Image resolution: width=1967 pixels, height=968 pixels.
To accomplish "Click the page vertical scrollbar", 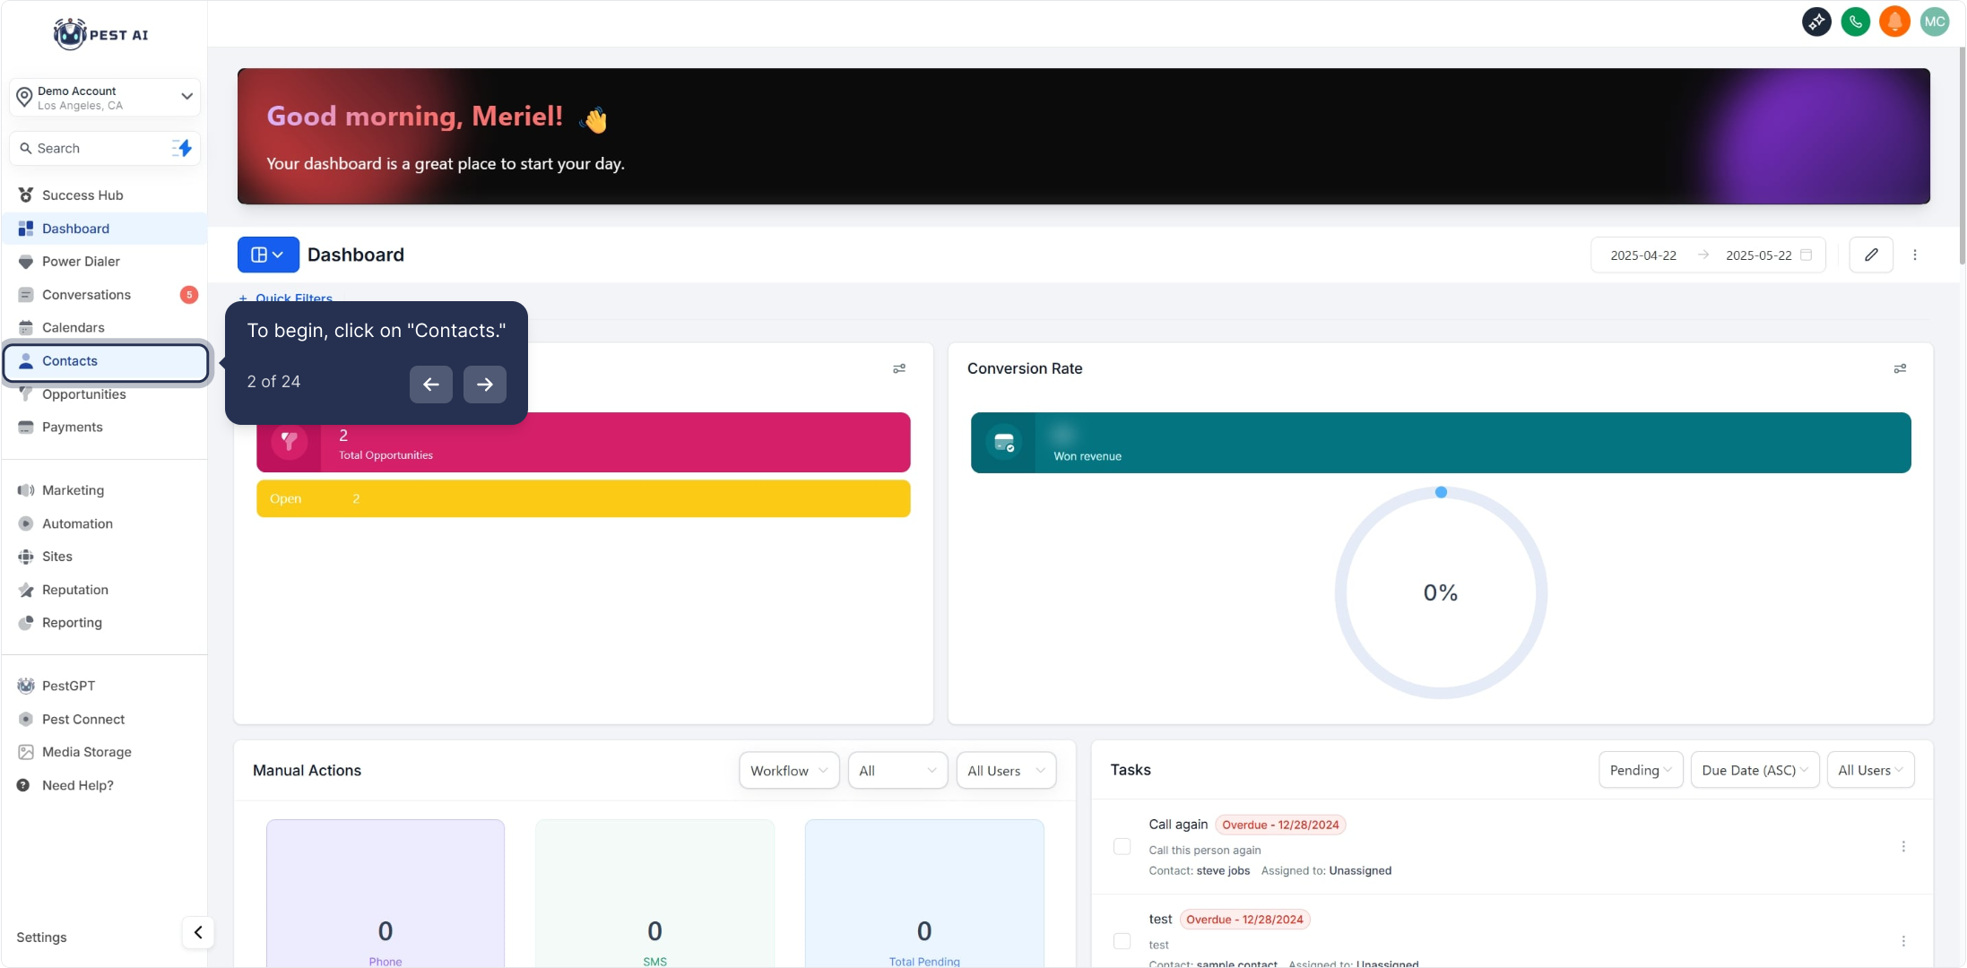I will coord(1962,157).
